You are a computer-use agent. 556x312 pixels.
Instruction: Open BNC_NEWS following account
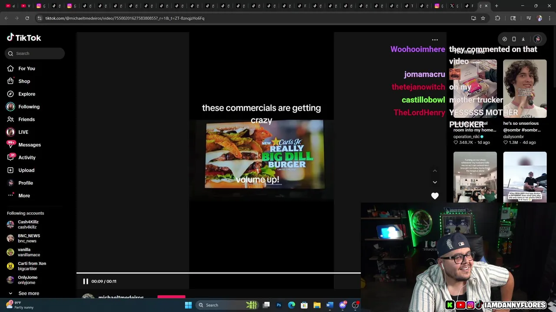[x=29, y=238]
